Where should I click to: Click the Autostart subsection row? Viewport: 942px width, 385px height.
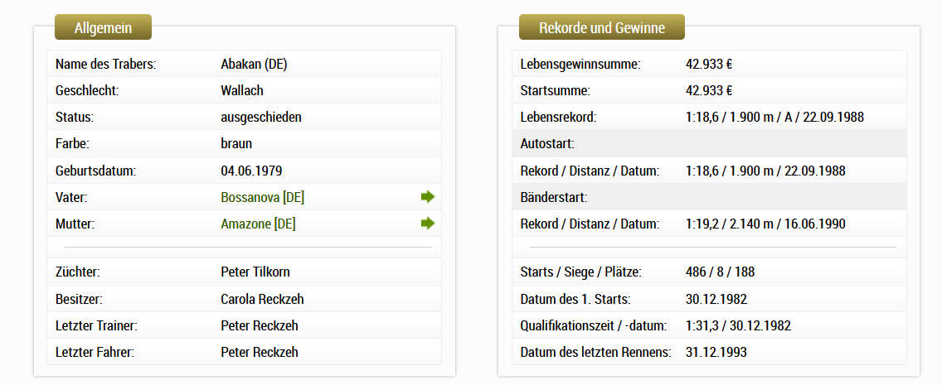(x=709, y=144)
